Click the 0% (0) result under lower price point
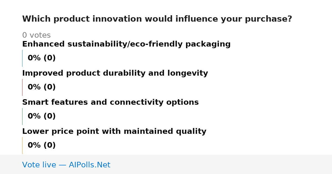Viewport: 332px width, 174px height. click(41, 145)
